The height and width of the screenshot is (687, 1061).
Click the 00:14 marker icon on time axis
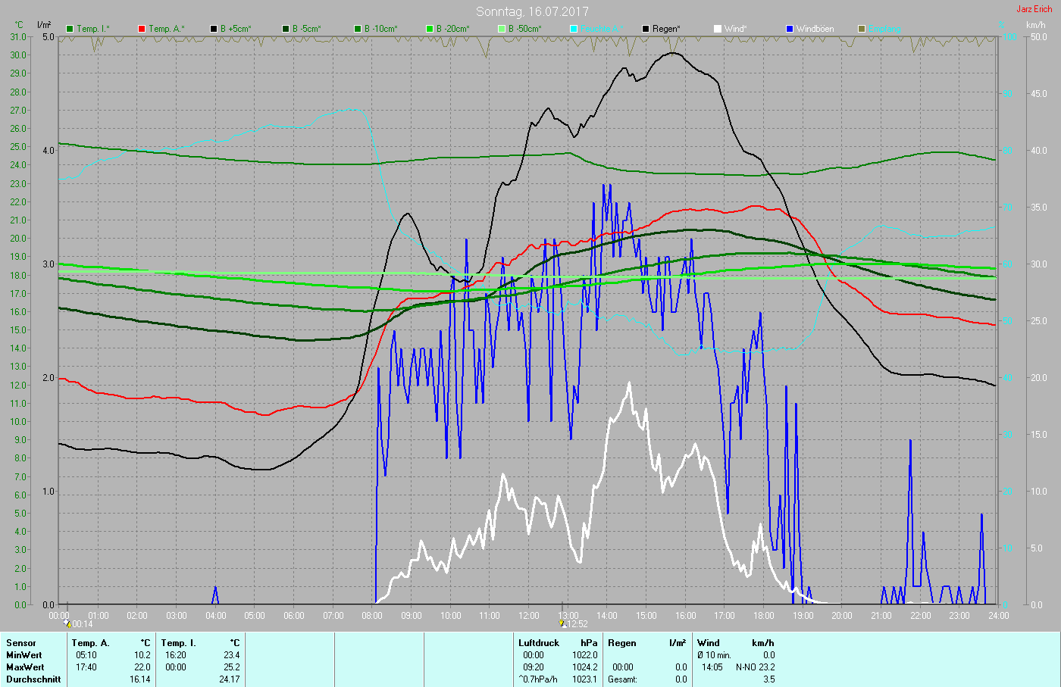click(x=67, y=624)
